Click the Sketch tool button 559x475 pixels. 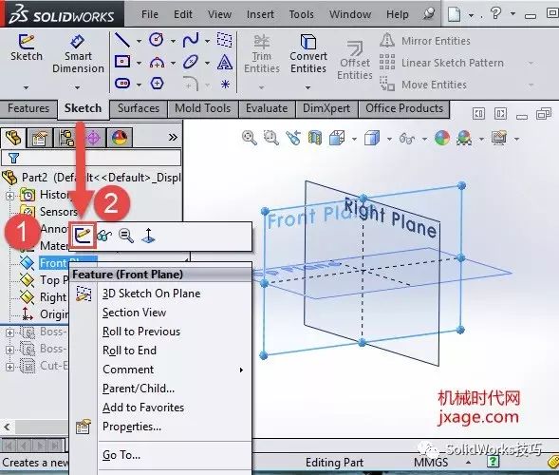click(26, 48)
